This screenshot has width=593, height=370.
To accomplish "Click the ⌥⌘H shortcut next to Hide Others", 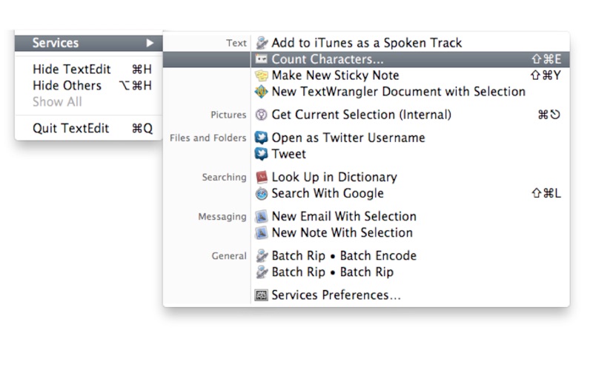I will click(136, 86).
